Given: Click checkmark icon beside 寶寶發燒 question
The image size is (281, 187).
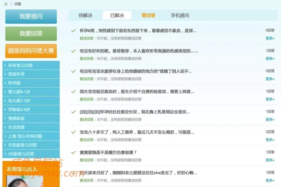Looking at the screenshot, I should click(x=73, y=152).
